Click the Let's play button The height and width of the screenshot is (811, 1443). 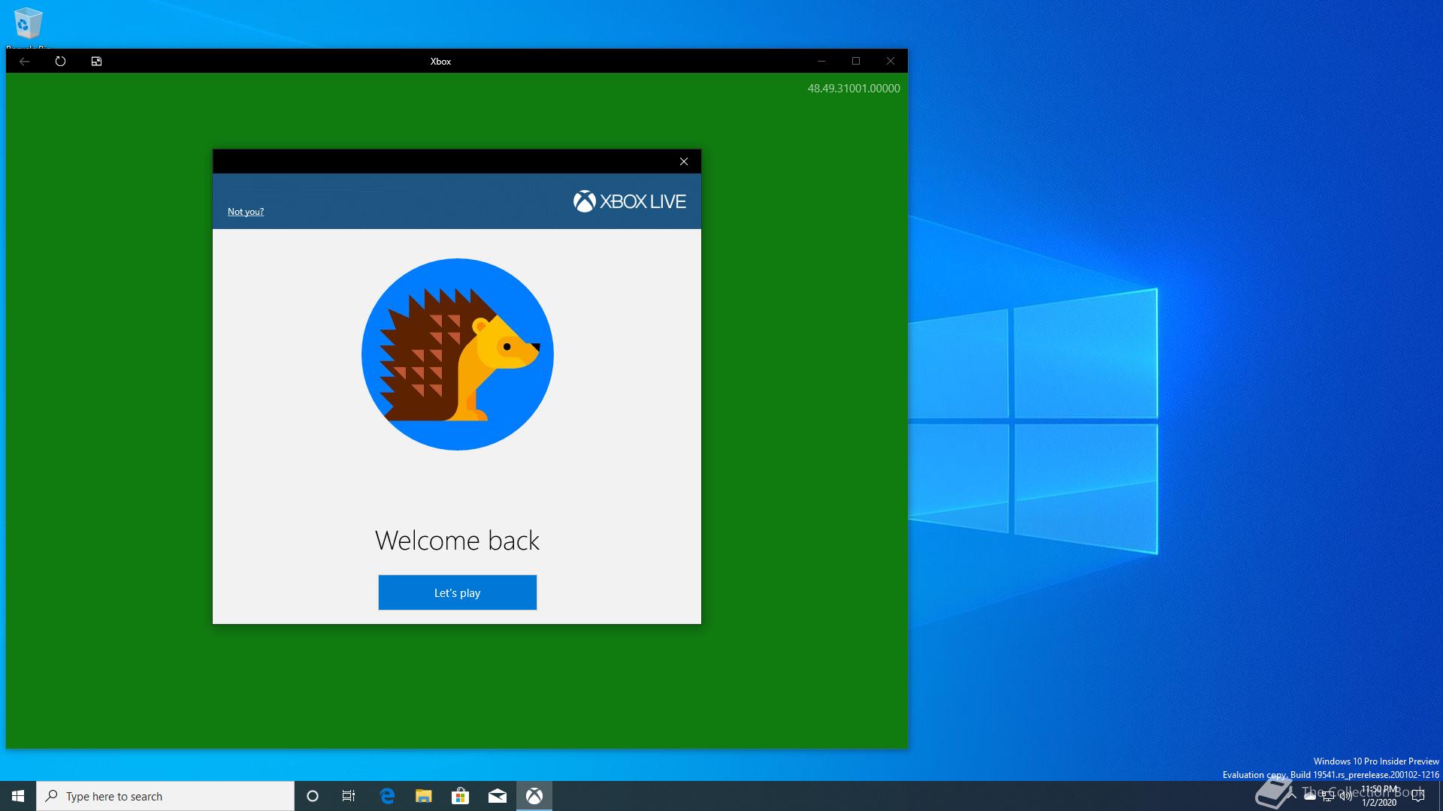[x=457, y=592]
